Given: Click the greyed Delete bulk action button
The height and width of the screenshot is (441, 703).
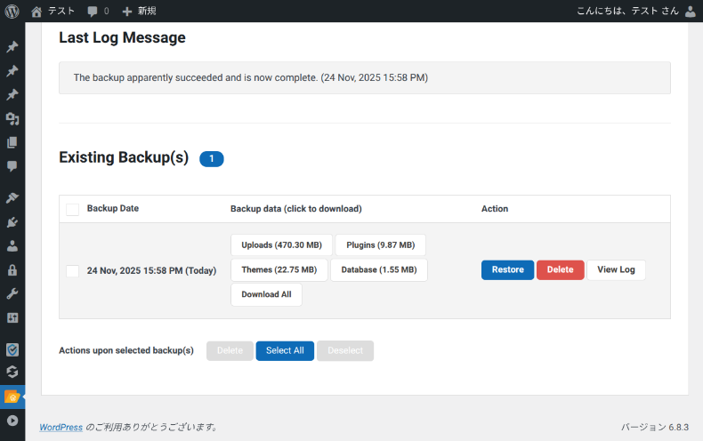Looking at the screenshot, I should coord(230,350).
